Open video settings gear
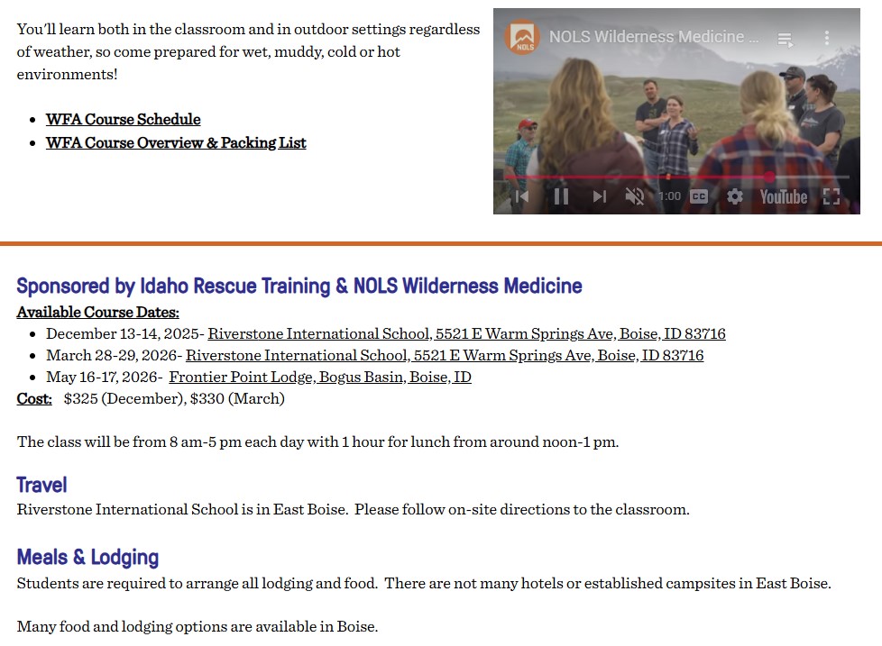 tap(735, 196)
